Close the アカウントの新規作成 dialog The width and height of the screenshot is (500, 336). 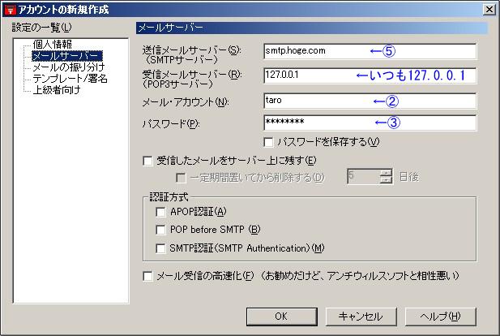pyautogui.click(x=489, y=9)
